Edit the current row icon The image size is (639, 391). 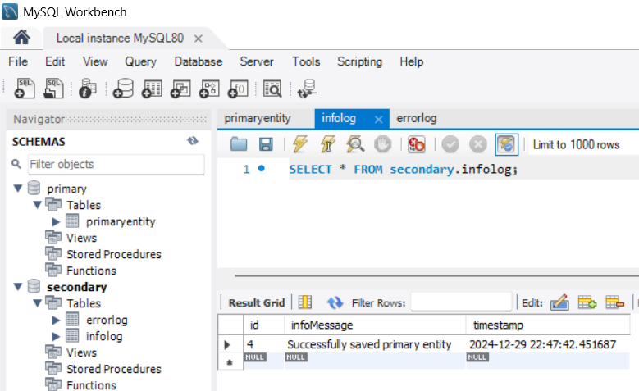click(559, 302)
